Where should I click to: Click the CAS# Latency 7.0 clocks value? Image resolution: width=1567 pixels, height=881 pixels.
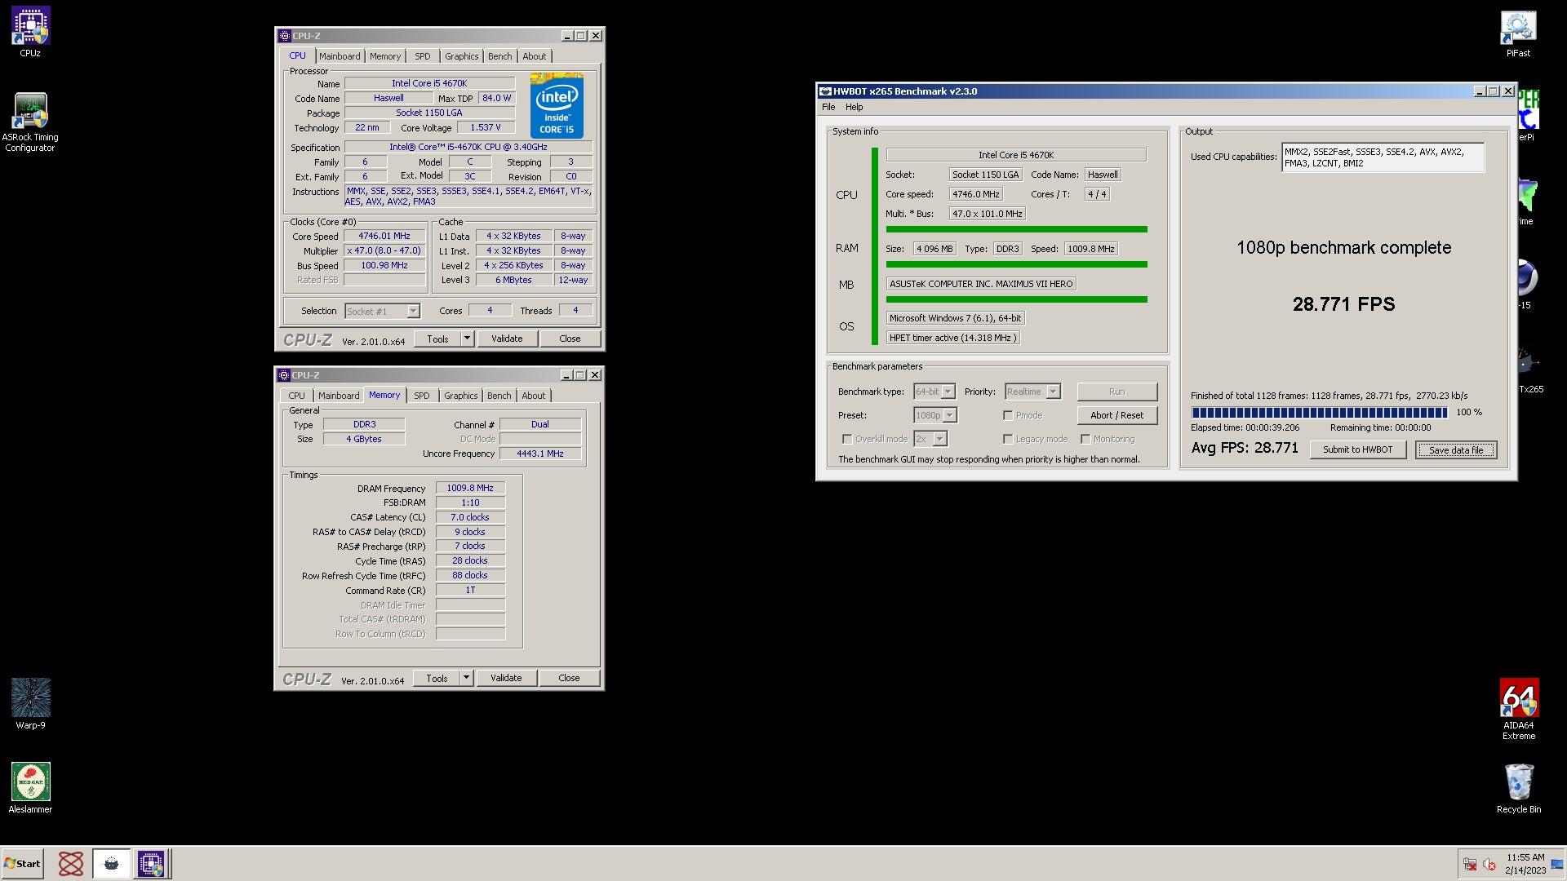470,517
